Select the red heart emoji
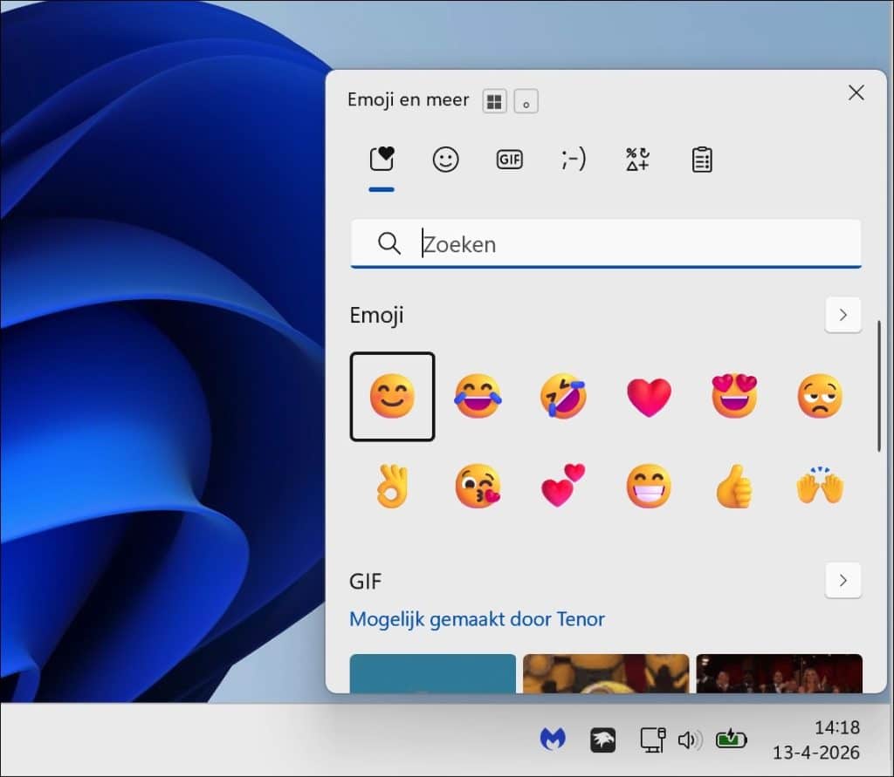The image size is (894, 777). coord(649,397)
